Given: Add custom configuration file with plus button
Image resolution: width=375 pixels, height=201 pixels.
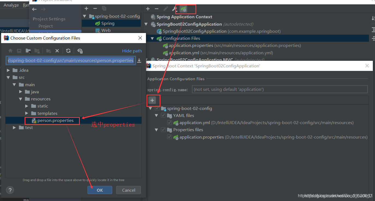Looking at the screenshot, I should [152, 101].
